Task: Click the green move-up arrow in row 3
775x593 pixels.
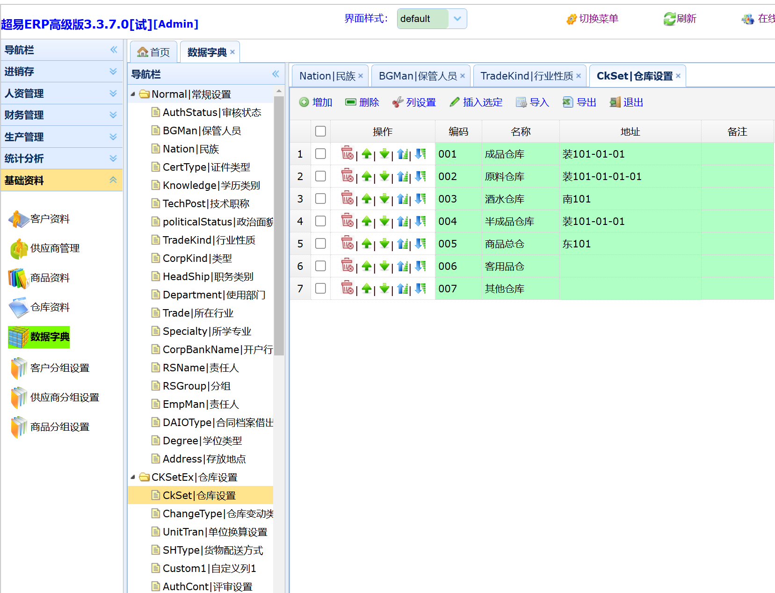Action: click(x=367, y=199)
